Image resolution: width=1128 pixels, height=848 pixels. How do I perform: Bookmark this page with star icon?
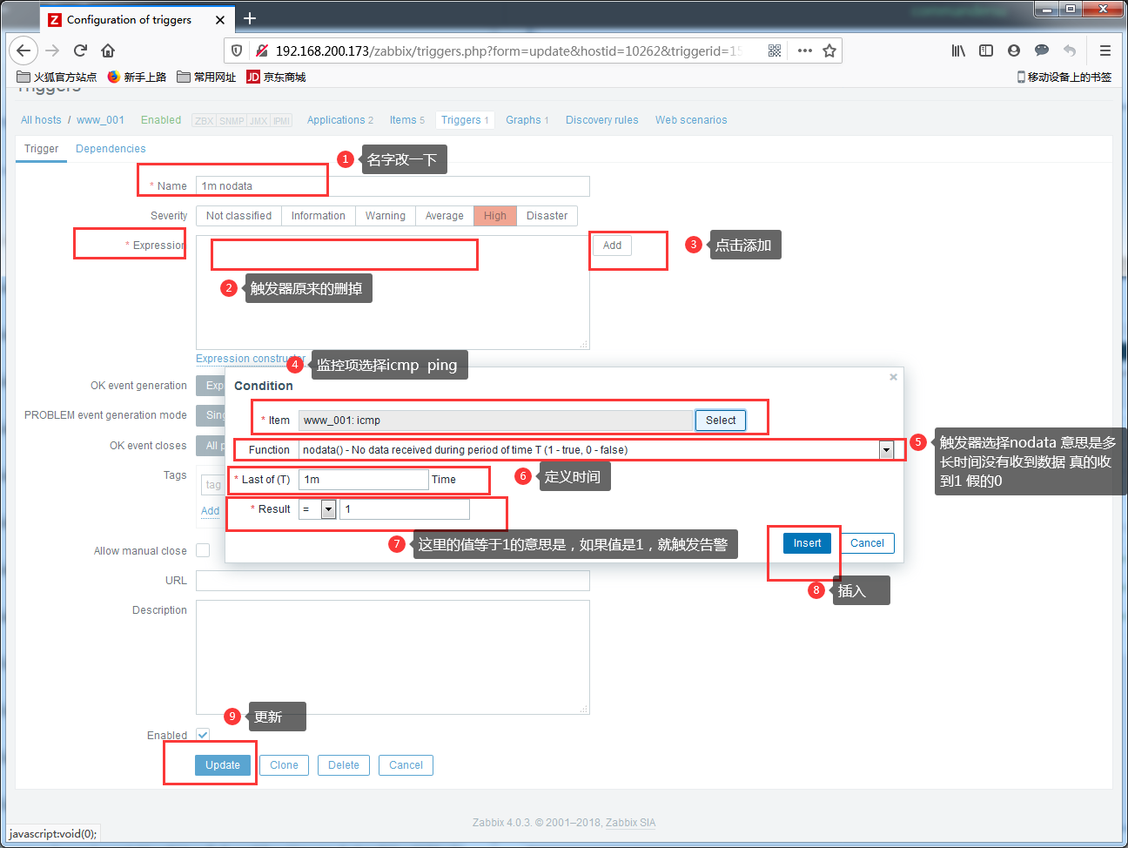829,50
